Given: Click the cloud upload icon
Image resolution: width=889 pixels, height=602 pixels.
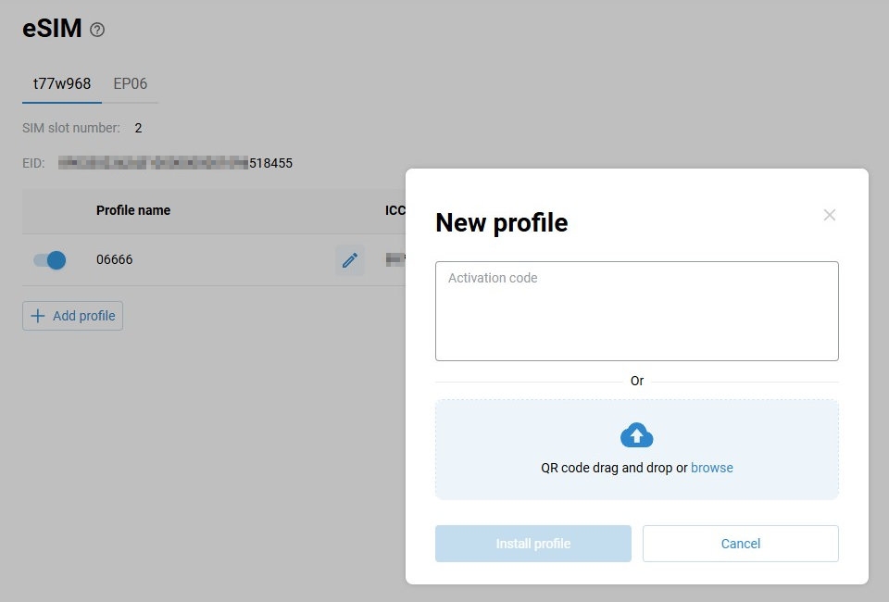Looking at the screenshot, I should 637,435.
